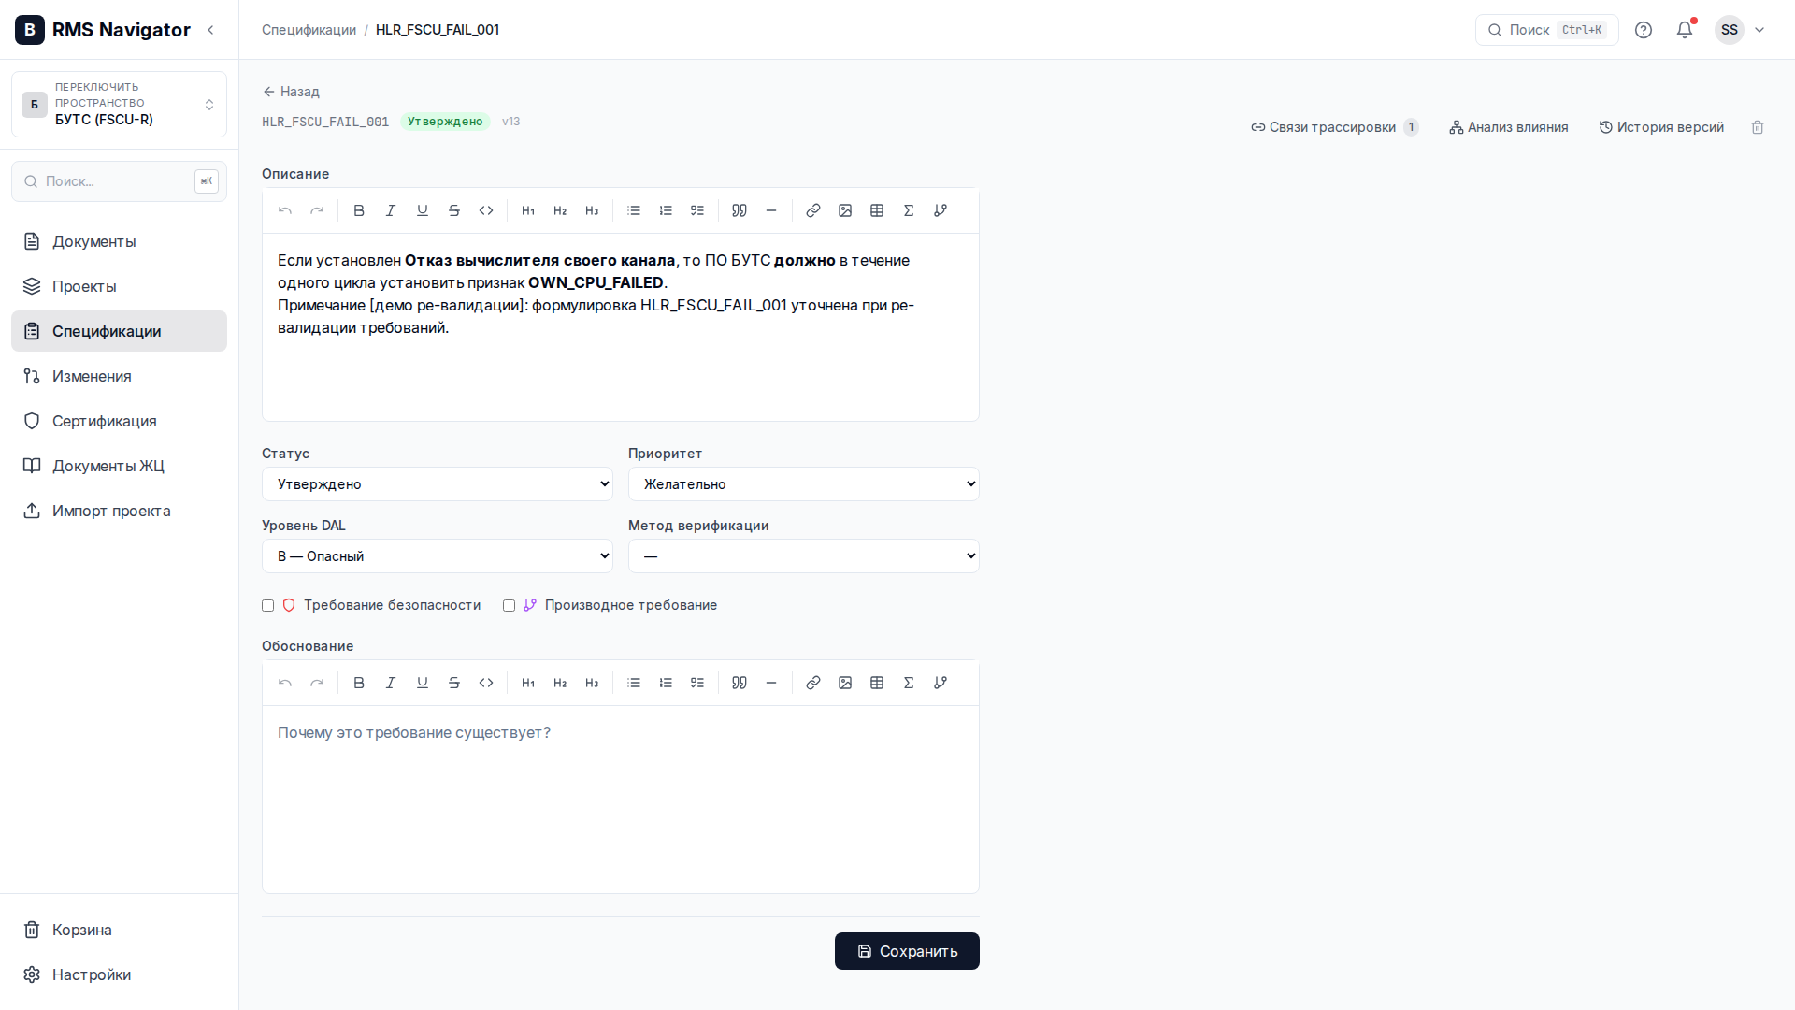
Task: Open notifications bell
Action: 1685,30
